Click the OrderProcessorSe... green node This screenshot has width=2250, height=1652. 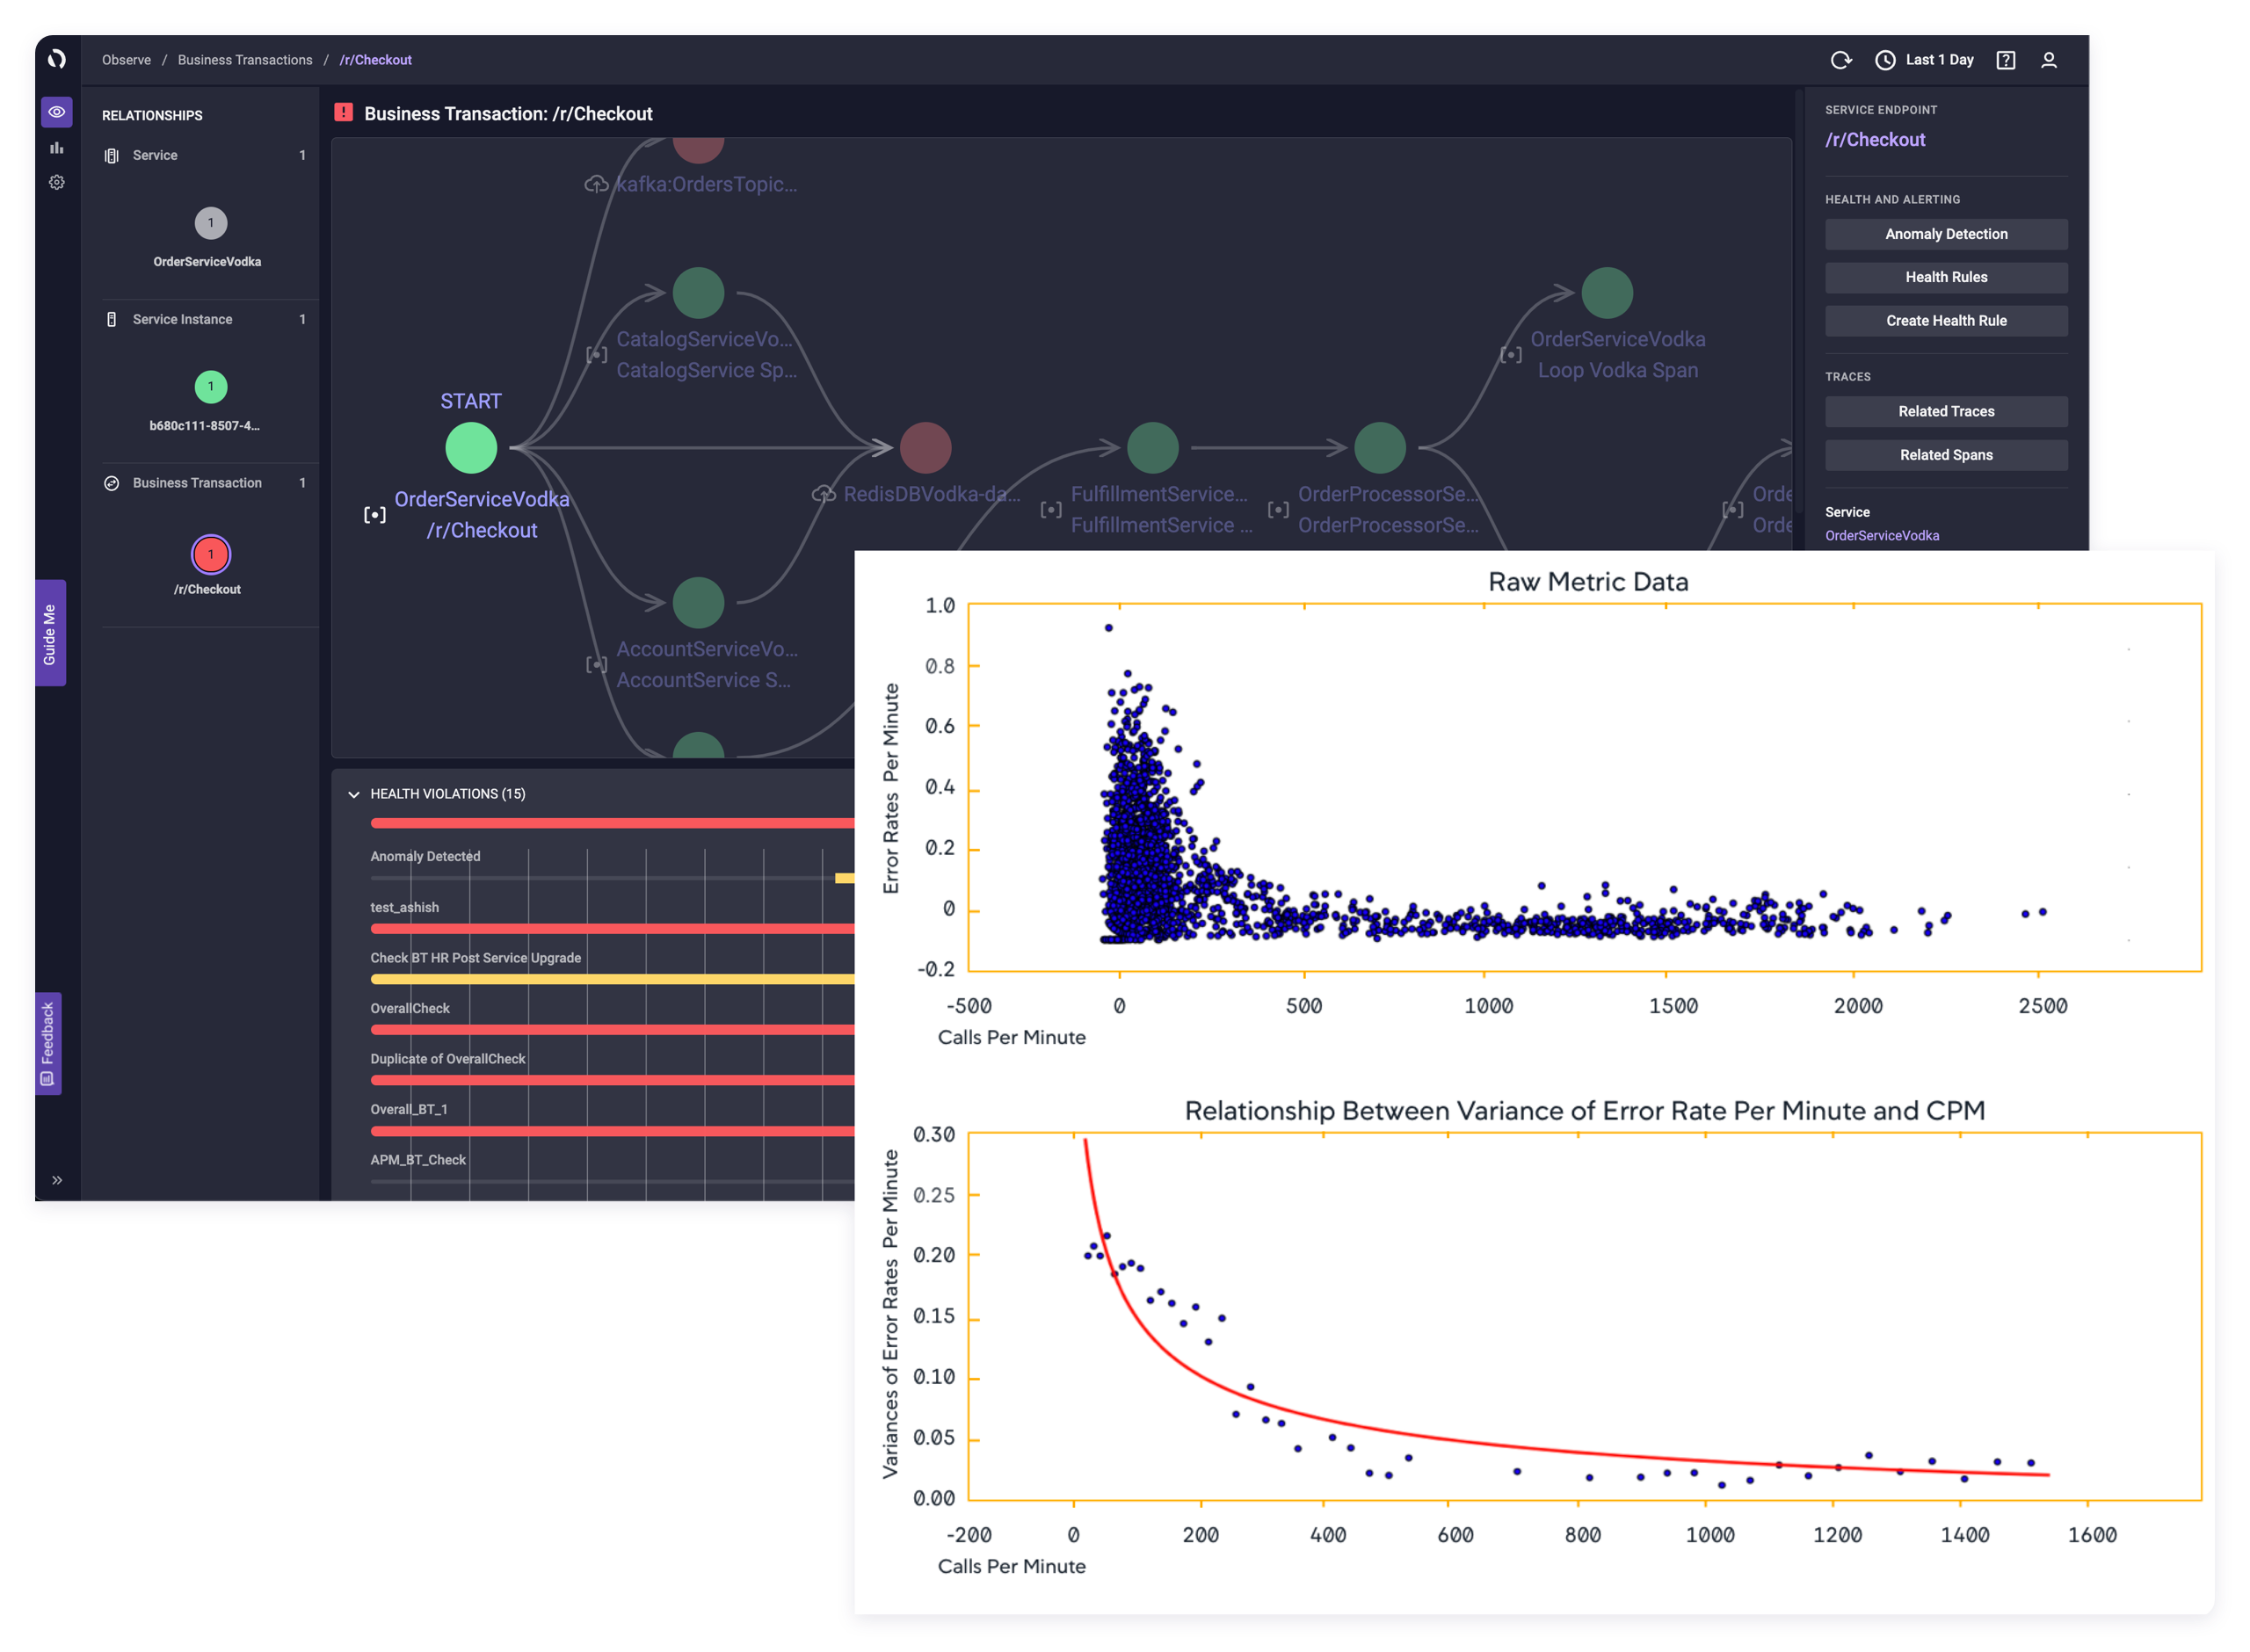[1379, 447]
